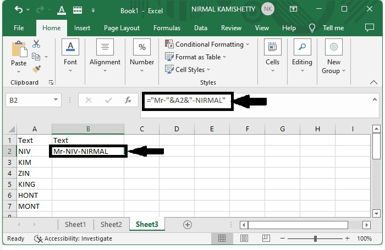The width and height of the screenshot is (385, 250).
Task: Switch to the Review tab
Action: coord(232,28)
